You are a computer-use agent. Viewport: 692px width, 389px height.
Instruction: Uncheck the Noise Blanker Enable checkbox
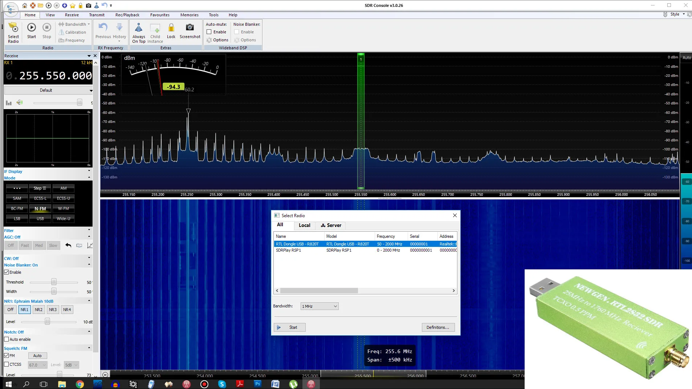7,272
